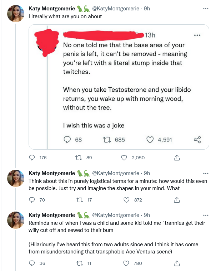The height and width of the screenshot is (271, 216).
Task: Share the first tweet via upload icon
Action: (x=177, y=158)
